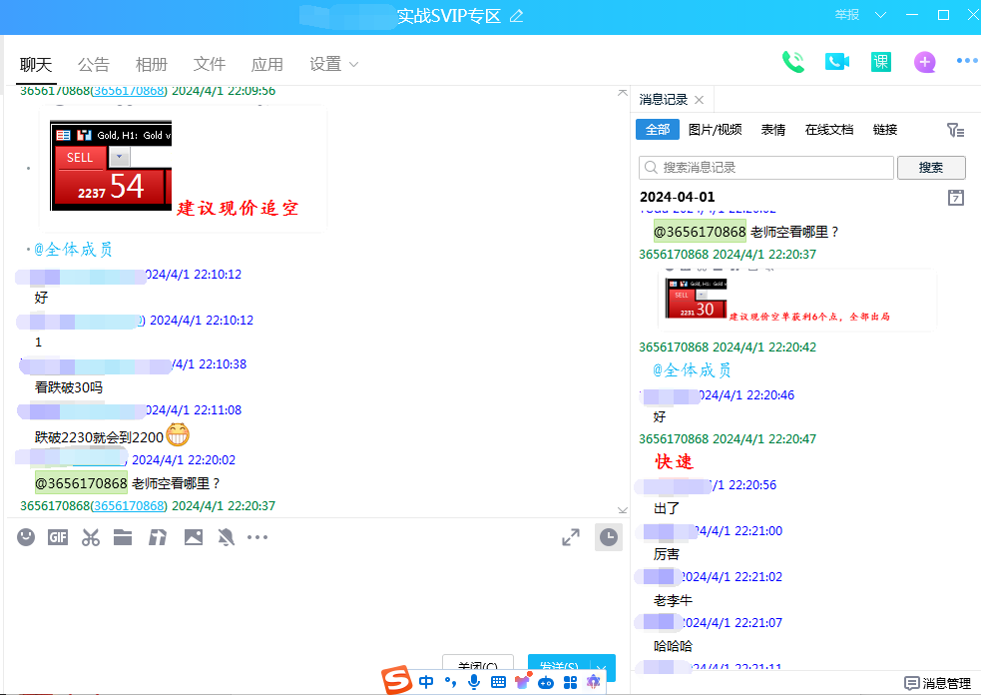Open the calendar date picker in message records

(955, 198)
